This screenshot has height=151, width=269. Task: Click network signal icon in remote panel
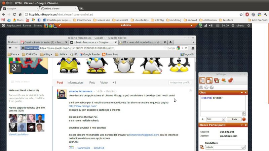point(205,26)
